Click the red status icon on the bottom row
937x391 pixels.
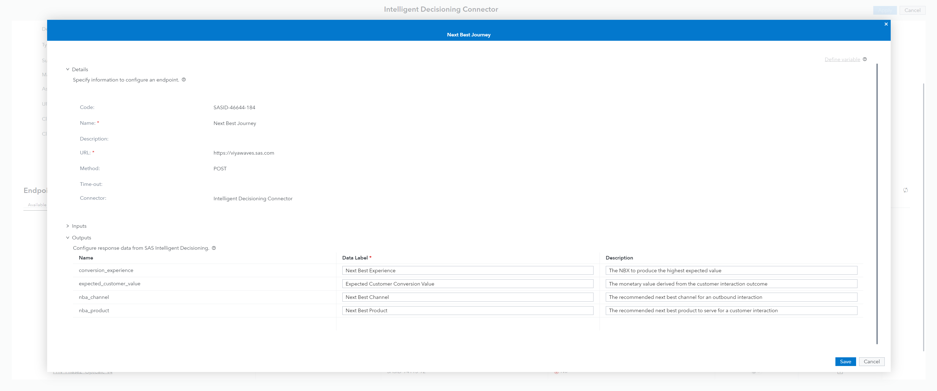(556, 371)
